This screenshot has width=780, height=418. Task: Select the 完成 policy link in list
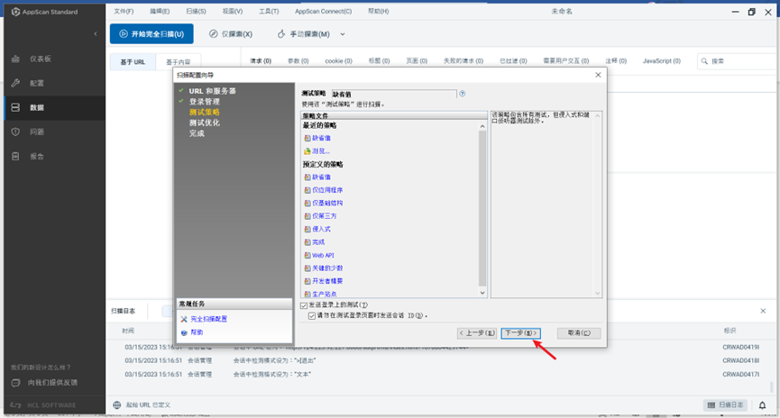point(318,242)
